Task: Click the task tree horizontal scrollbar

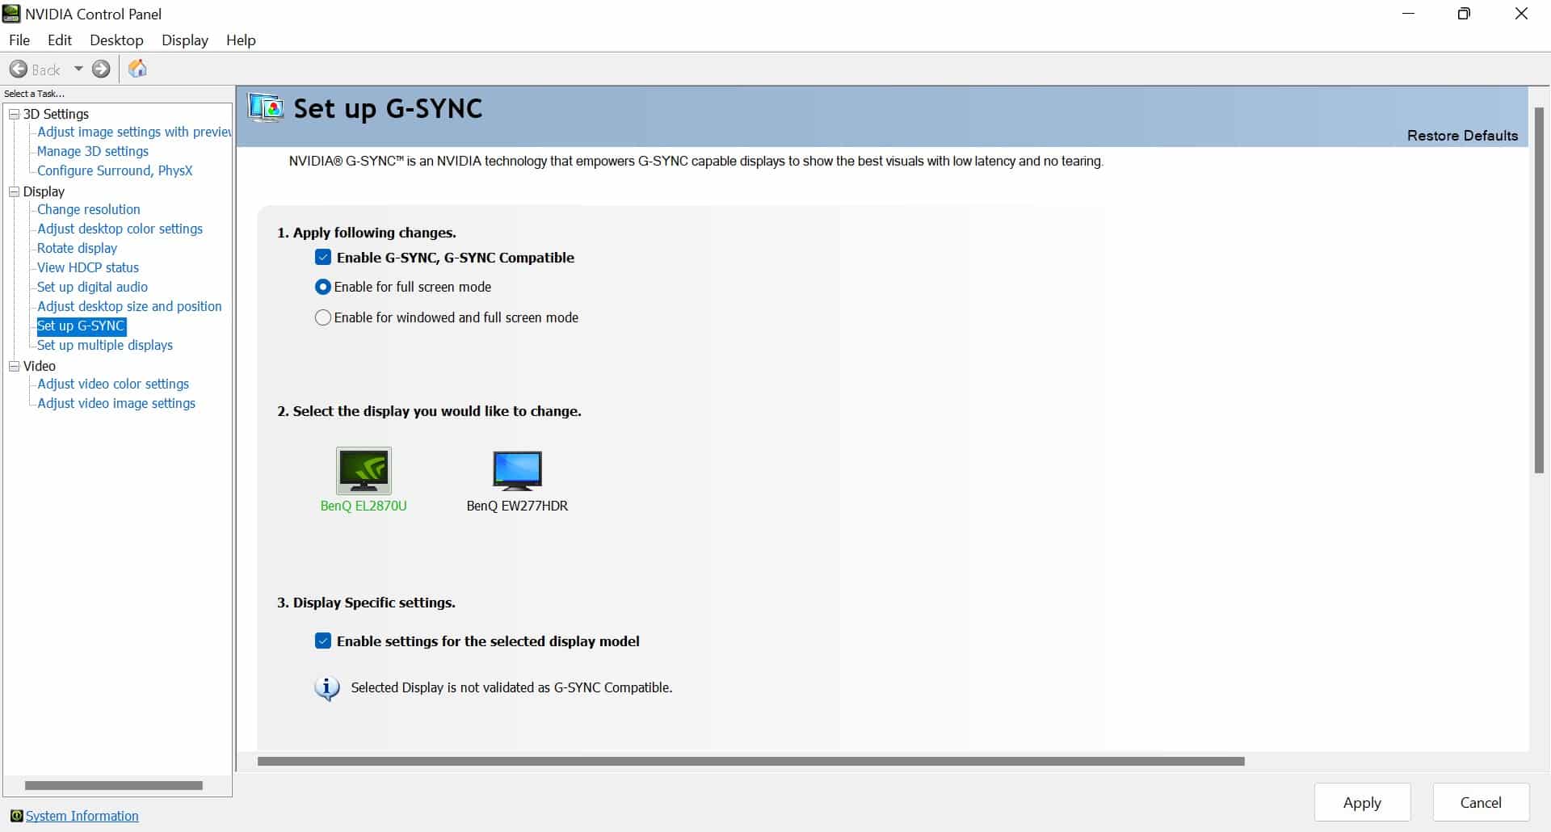Action: 114,785
